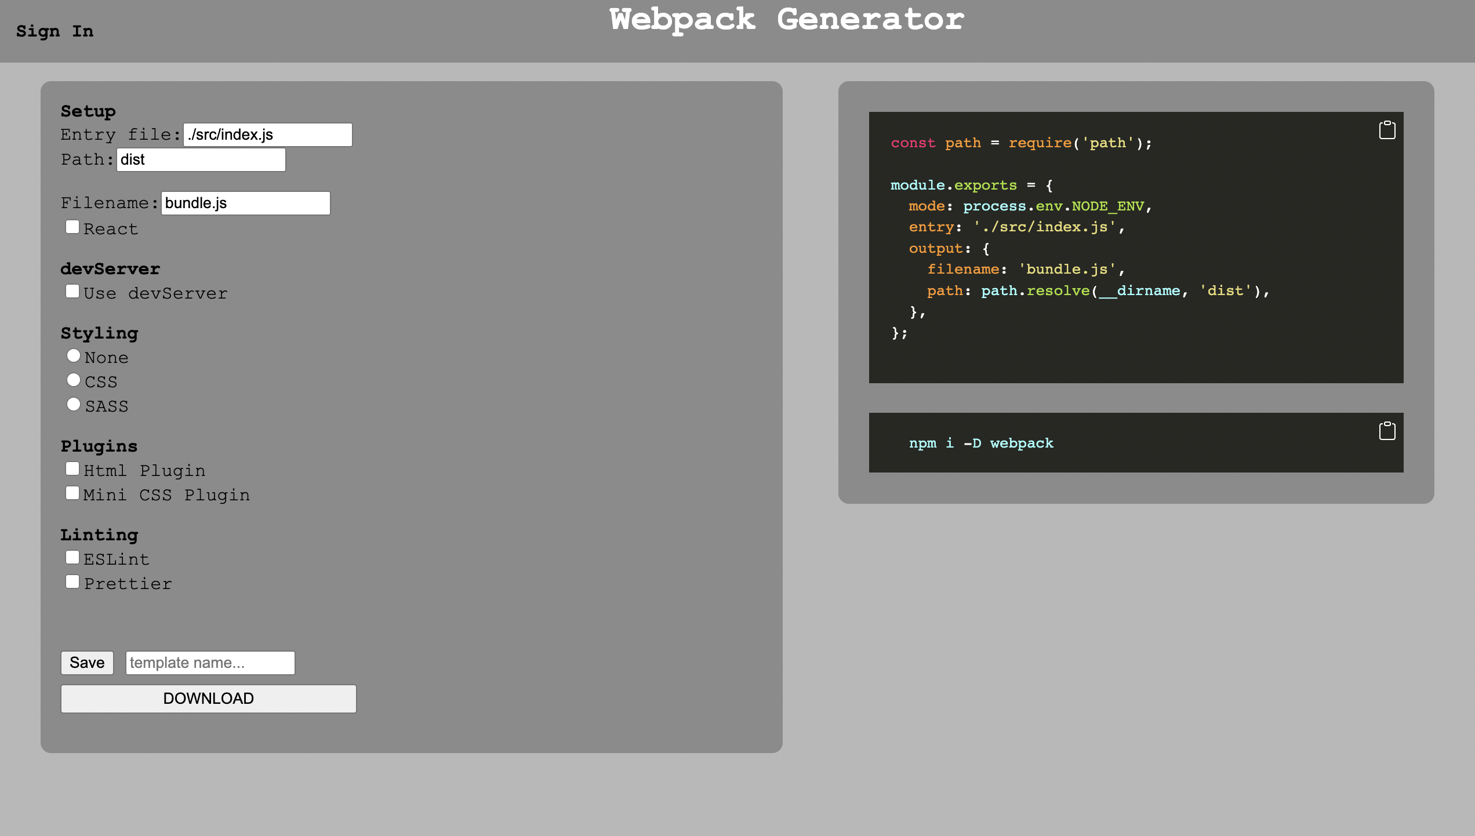The image size is (1475, 836).
Task: Click the Filename input box
Action: tap(245, 203)
